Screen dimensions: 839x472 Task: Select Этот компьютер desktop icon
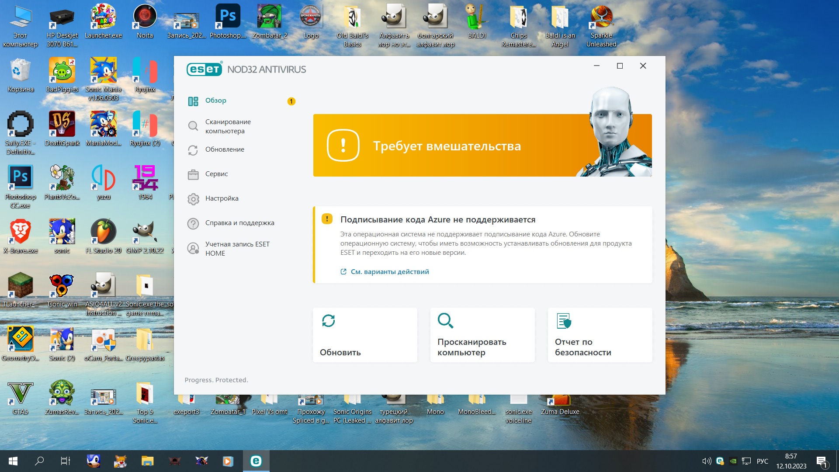[x=20, y=26]
